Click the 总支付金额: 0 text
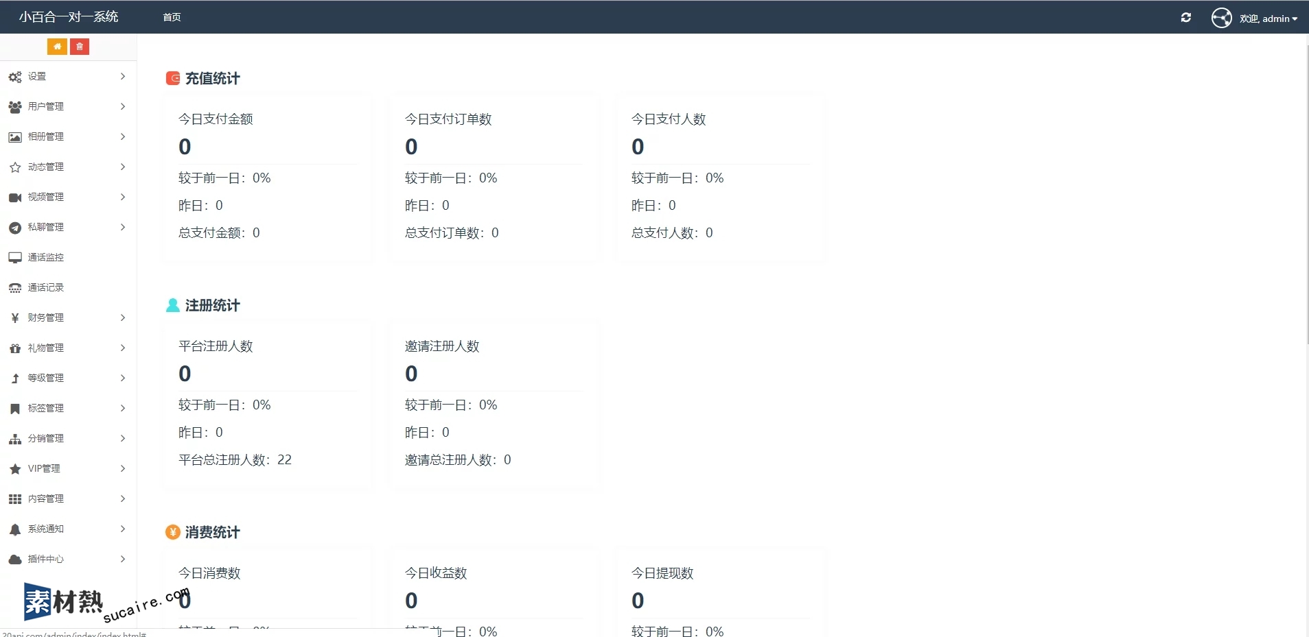Image resolution: width=1309 pixels, height=637 pixels. pyautogui.click(x=219, y=233)
